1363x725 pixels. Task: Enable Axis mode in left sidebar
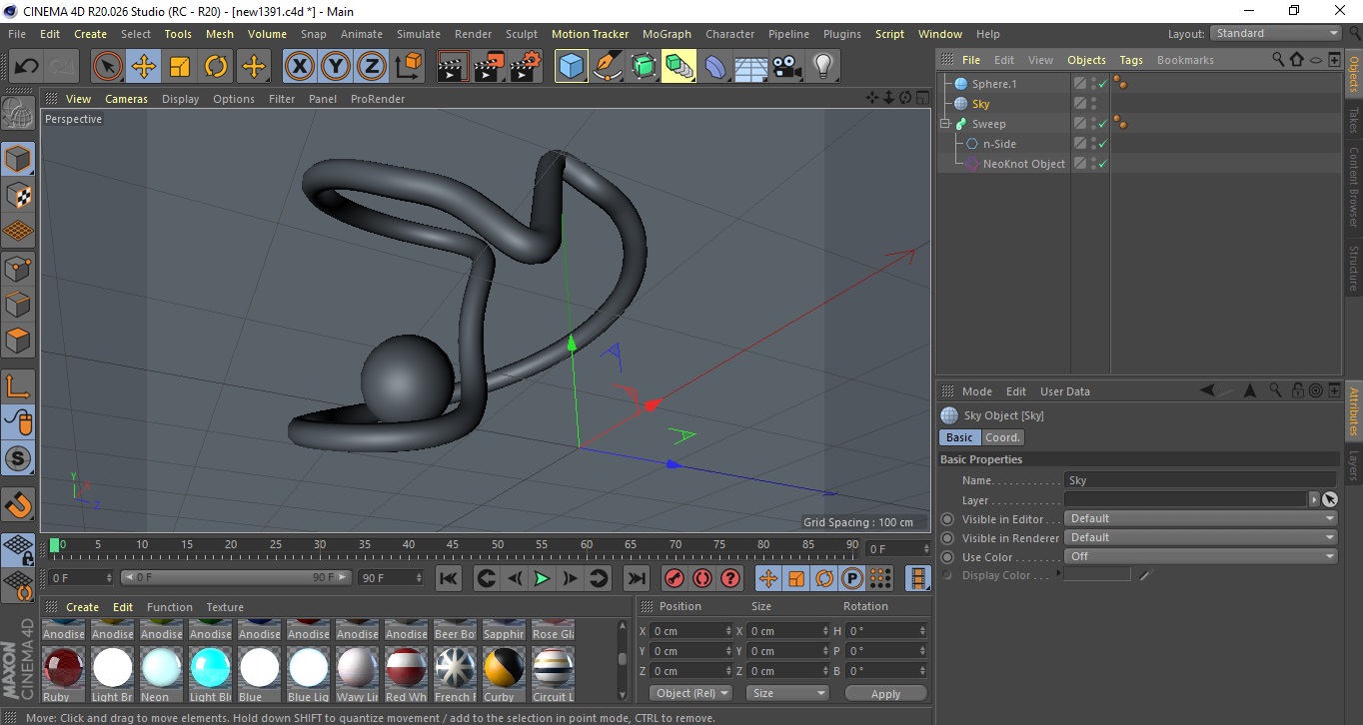pos(18,386)
